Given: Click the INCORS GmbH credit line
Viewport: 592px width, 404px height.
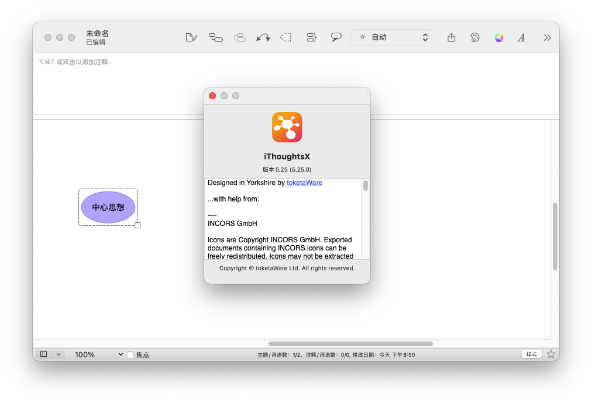Looking at the screenshot, I should point(232,224).
